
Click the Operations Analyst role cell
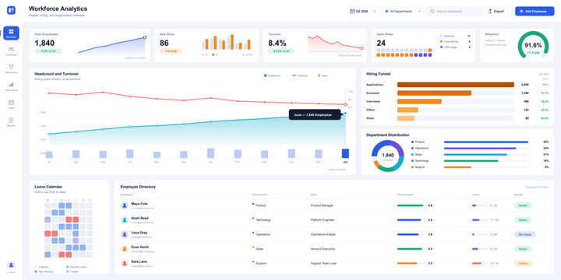pos(323,235)
